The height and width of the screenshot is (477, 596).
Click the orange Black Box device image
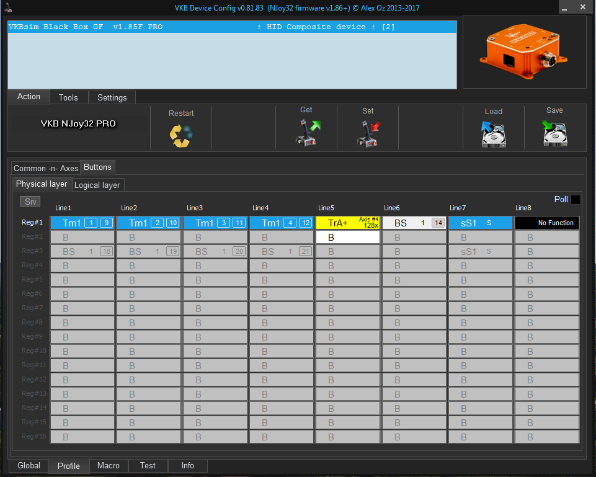point(524,52)
